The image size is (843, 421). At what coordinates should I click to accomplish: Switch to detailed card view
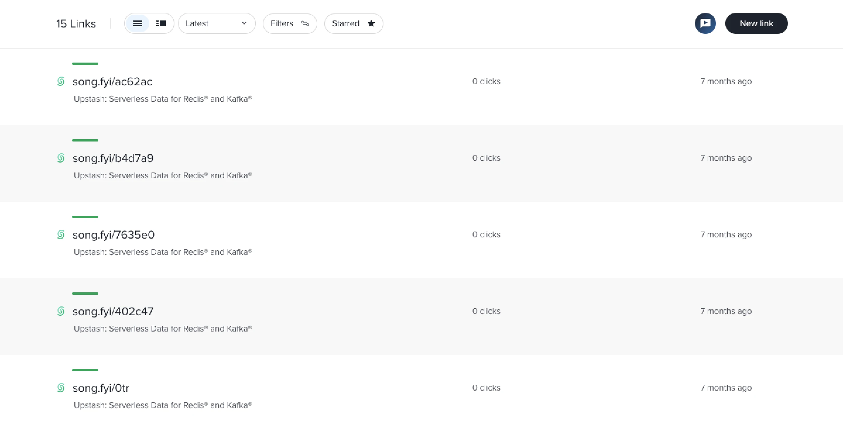tap(161, 23)
